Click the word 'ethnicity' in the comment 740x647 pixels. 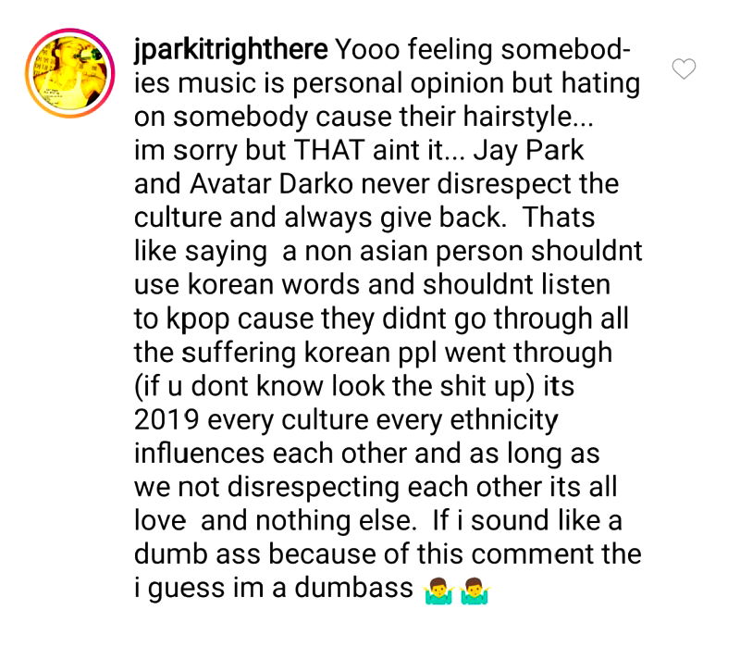click(x=504, y=420)
